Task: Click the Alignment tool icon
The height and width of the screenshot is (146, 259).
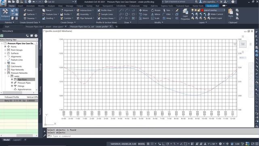Action: click(x=62, y=10)
